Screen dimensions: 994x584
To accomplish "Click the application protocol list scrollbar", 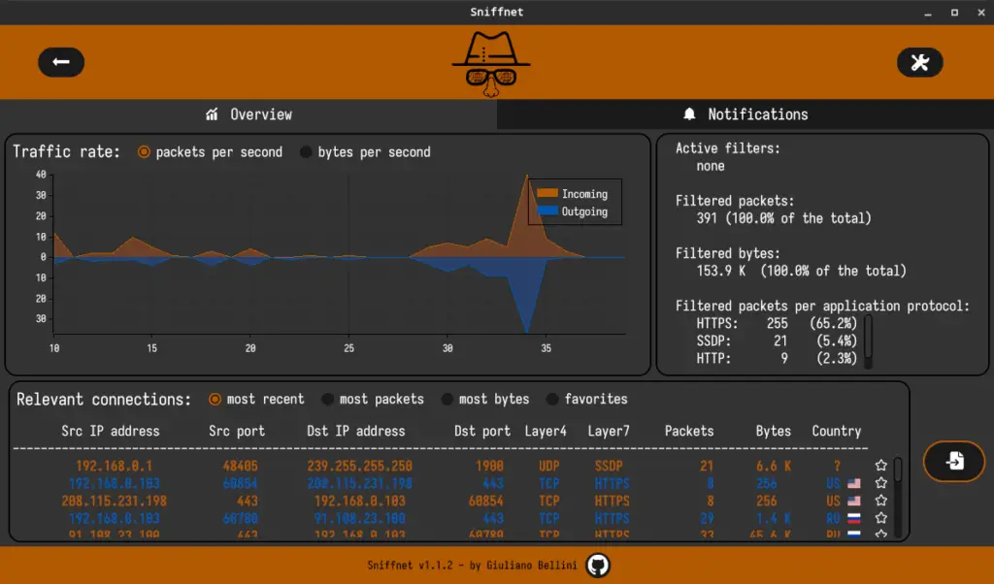I will tap(869, 341).
